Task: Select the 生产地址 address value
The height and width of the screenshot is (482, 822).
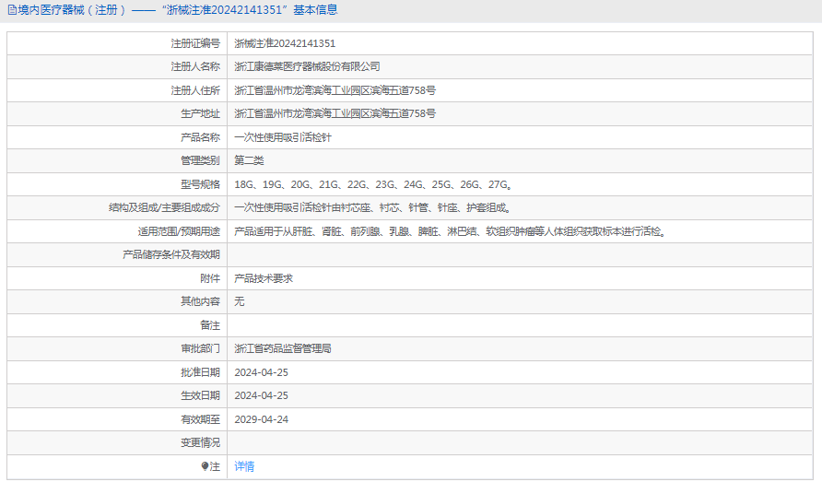Action: click(x=335, y=113)
